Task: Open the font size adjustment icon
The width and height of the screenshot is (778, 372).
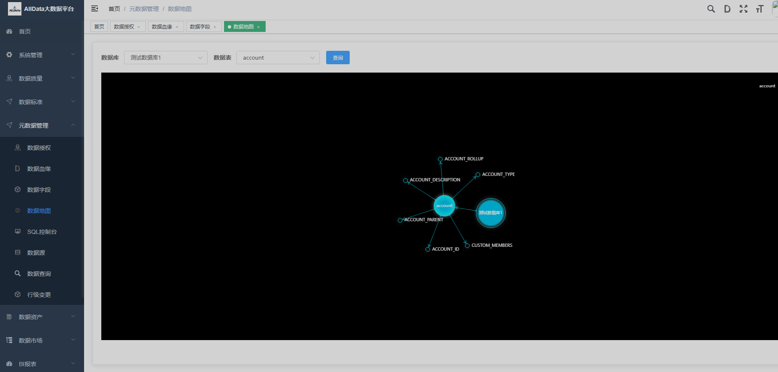Action: (x=760, y=9)
